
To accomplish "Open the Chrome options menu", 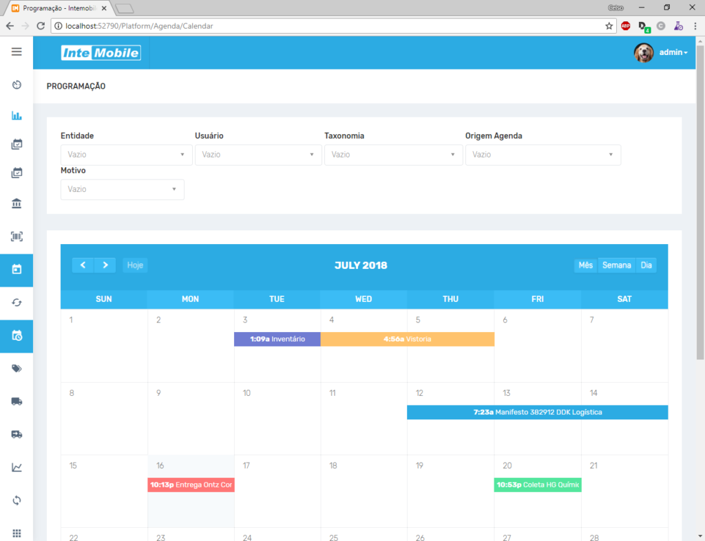I will (x=695, y=26).
